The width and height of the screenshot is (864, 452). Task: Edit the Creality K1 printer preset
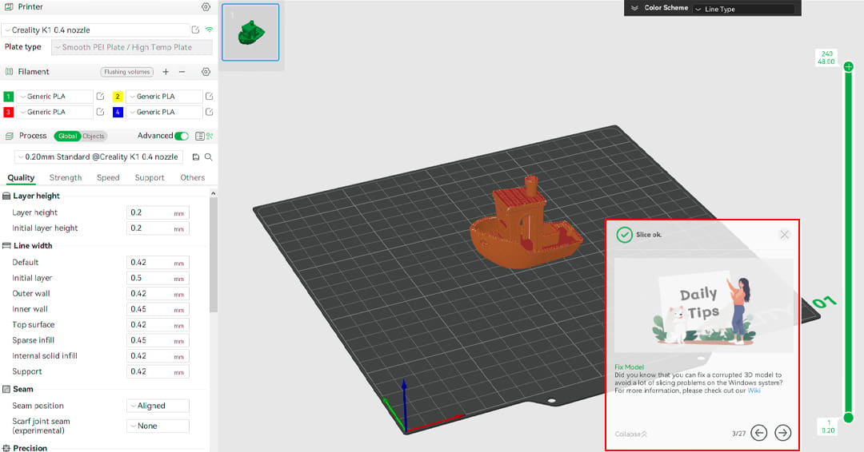coord(195,30)
